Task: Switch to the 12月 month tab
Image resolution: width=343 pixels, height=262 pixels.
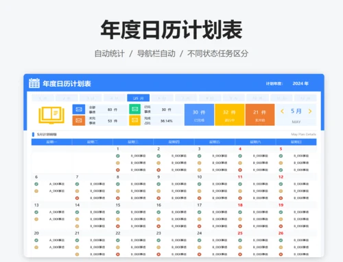Action: [x=305, y=98]
